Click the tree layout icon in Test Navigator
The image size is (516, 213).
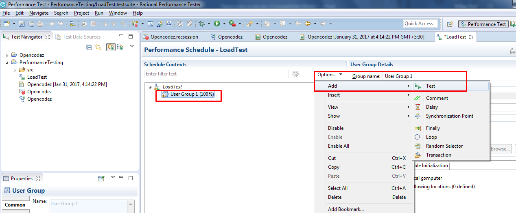[120, 47]
